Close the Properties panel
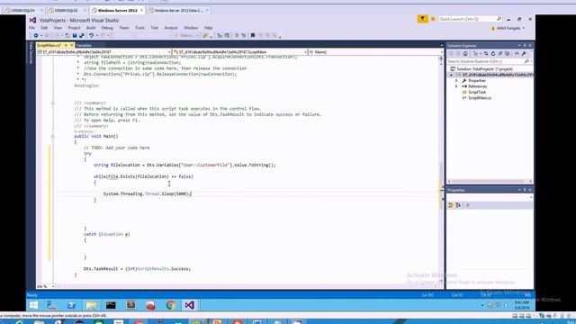 coord(530,190)
